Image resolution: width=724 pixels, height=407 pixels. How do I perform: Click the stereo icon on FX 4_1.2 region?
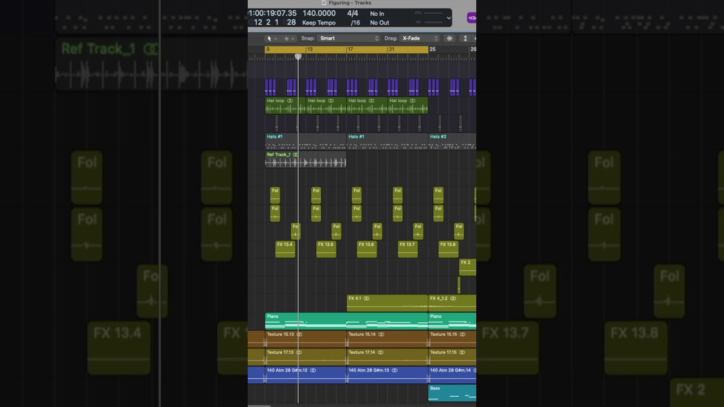tap(453, 298)
